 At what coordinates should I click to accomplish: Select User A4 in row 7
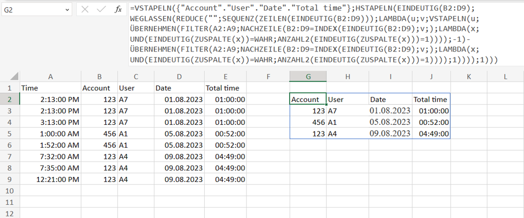(136, 157)
